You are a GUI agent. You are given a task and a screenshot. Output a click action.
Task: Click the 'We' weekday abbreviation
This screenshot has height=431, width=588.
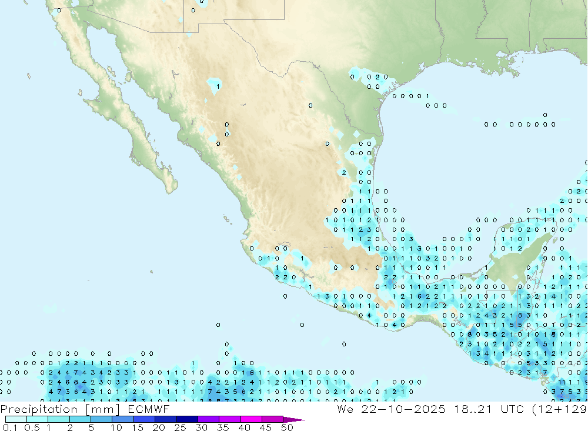click(345, 409)
